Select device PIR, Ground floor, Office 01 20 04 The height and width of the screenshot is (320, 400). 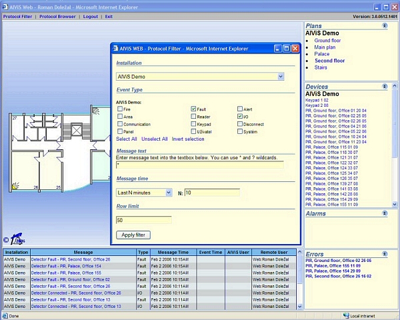coord(336,111)
